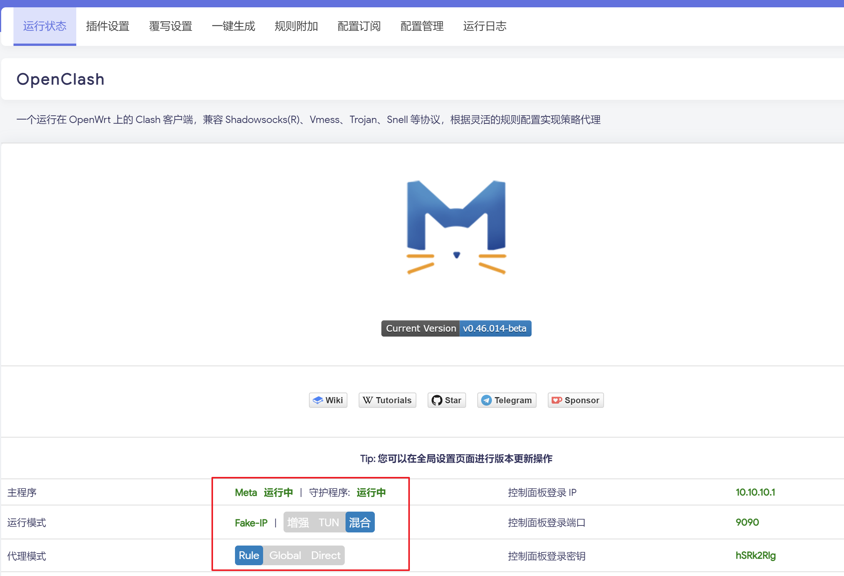The height and width of the screenshot is (576, 844).
Task: Open the Wiki link button
Action: tap(328, 400)
